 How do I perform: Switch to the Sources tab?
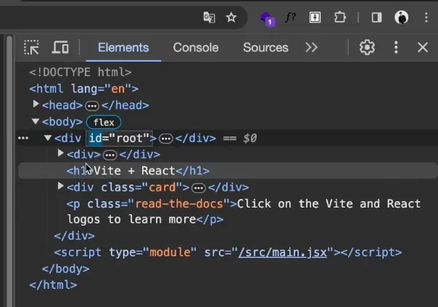265,47
